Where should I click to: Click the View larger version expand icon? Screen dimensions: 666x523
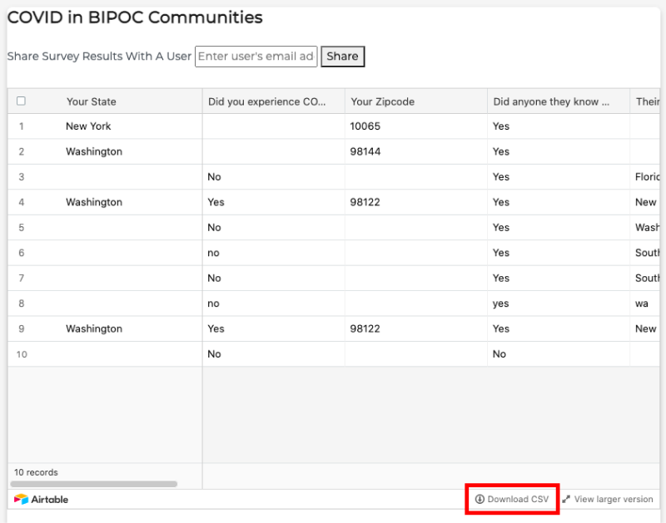[566, 499]
